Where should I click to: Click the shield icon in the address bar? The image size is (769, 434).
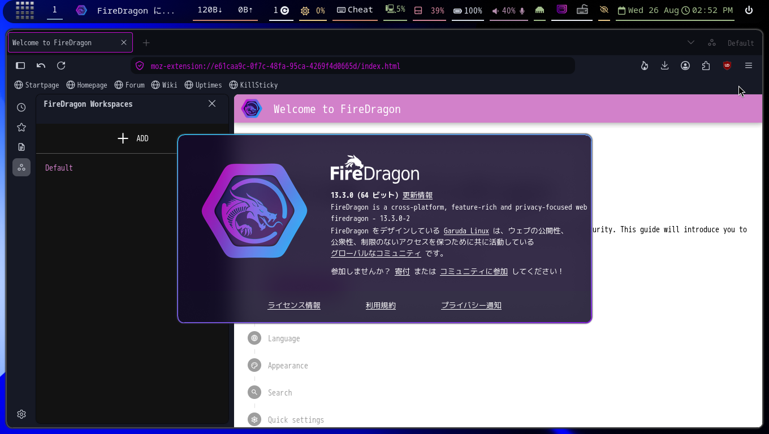[x=140, y=66]
